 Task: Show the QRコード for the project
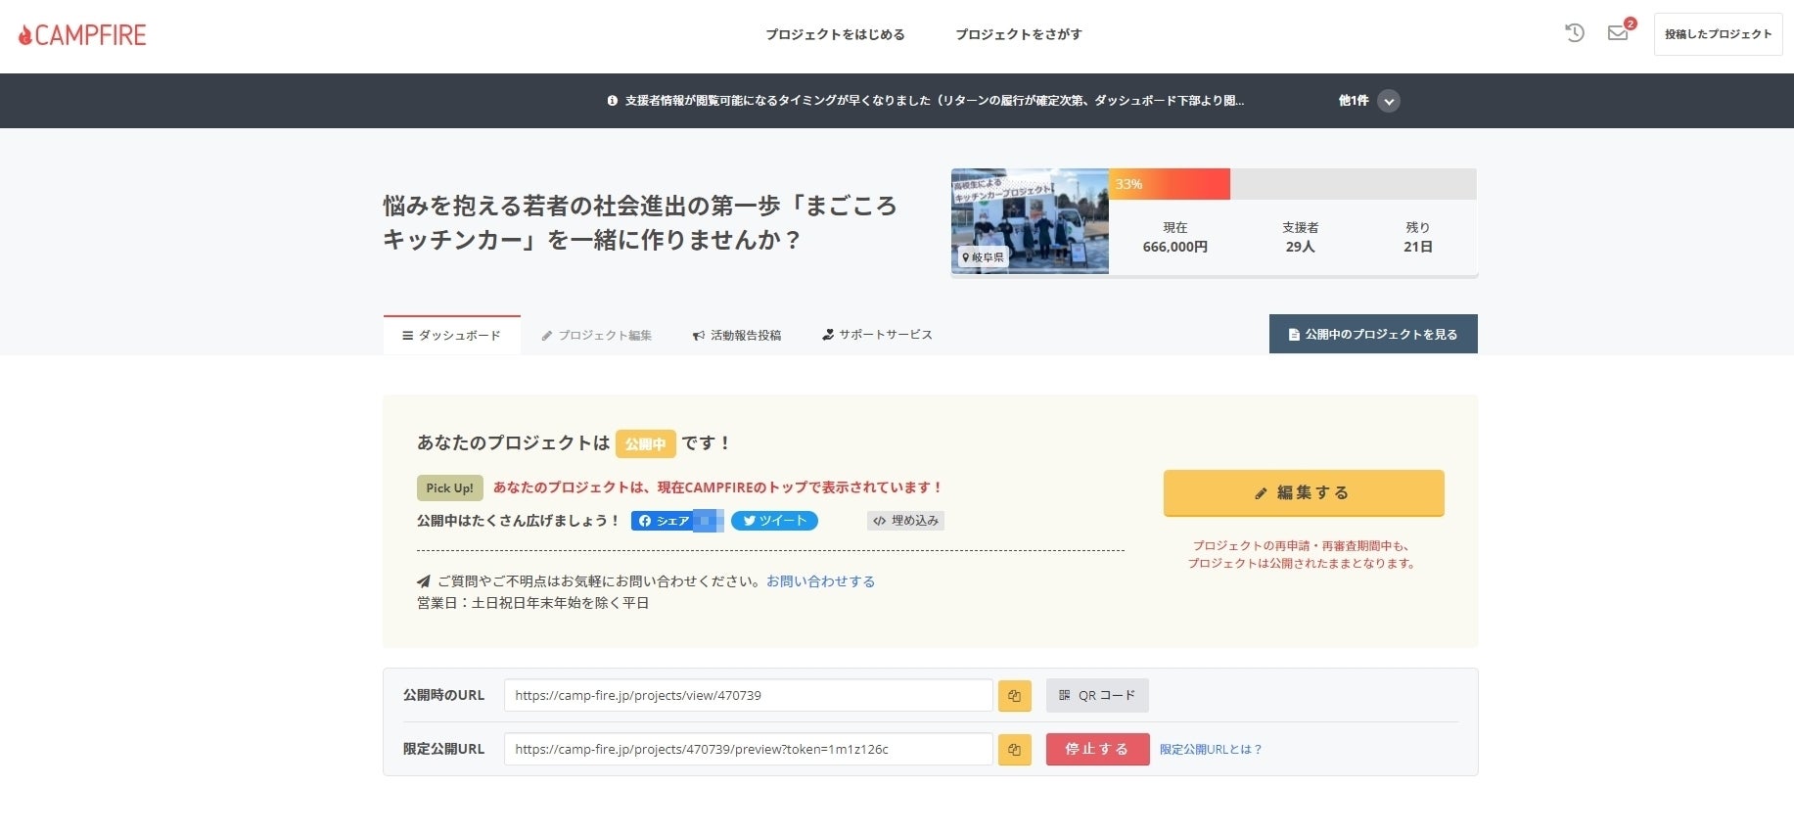point(1097,696)
